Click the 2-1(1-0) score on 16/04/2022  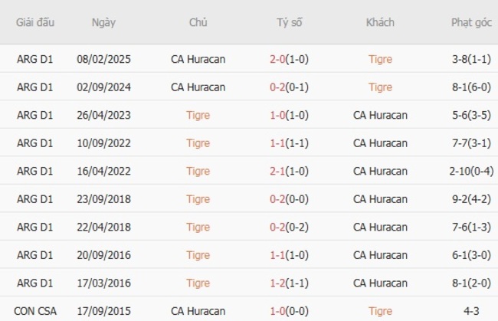tap(289, 172)
